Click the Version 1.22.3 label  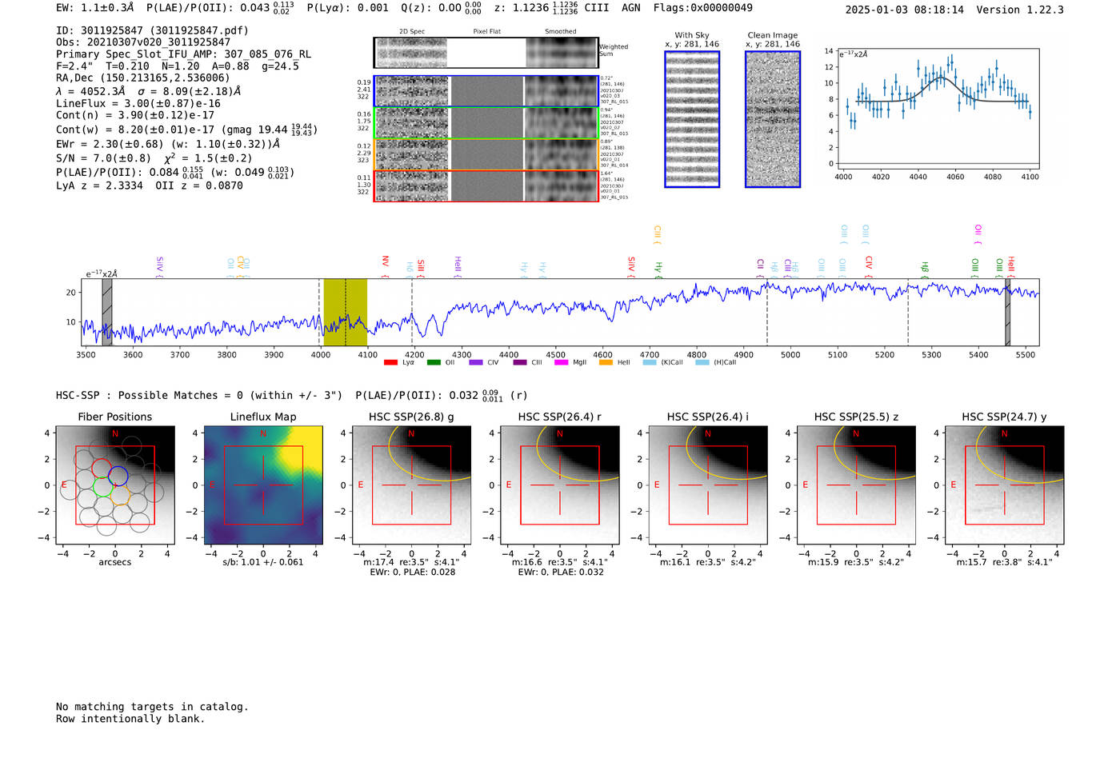pos(1021,10)
